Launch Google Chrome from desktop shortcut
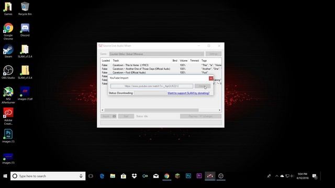This screenshot has width=335, height=188. 8,31
